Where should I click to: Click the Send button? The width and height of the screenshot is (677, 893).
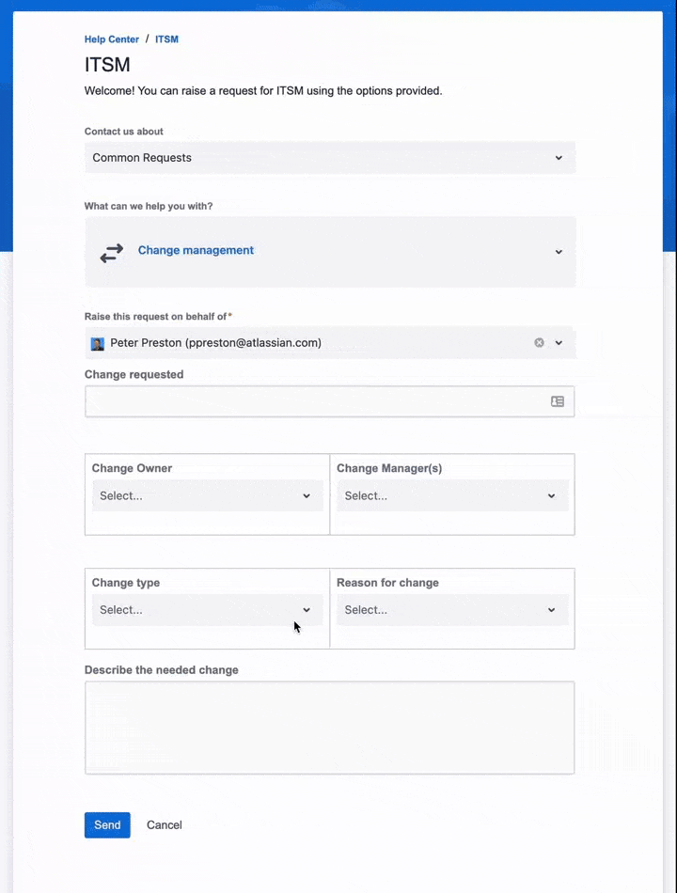(x=106, y=824)
